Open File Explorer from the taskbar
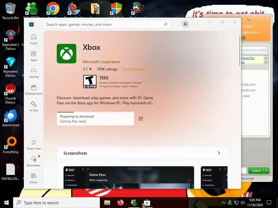Screen dimensions: 278x208 tap(107, 203)
